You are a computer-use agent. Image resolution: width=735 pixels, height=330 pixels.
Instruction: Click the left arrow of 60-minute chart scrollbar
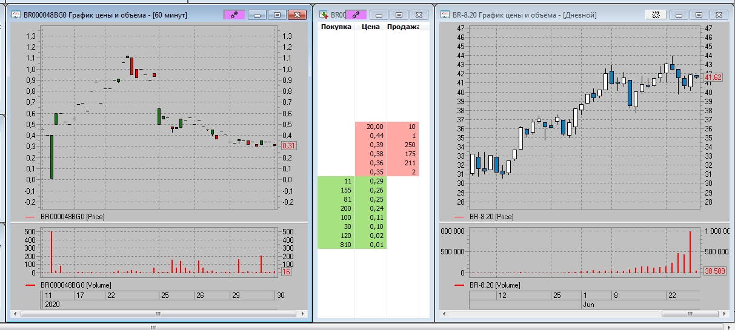click(x=16, y=314)
